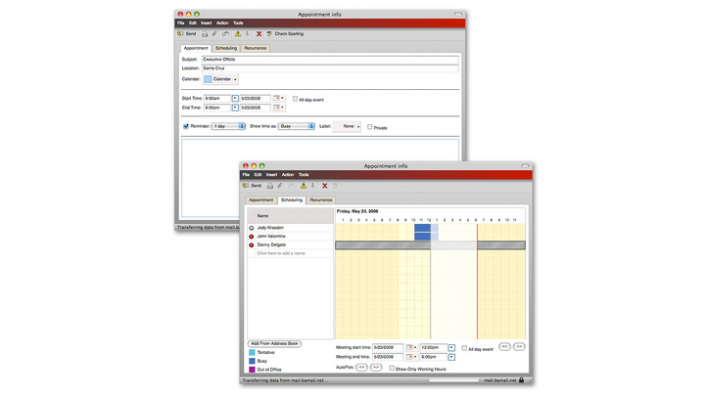Click the AutoPick forward arrows button

pyautogui.click(x=376, y=368)
